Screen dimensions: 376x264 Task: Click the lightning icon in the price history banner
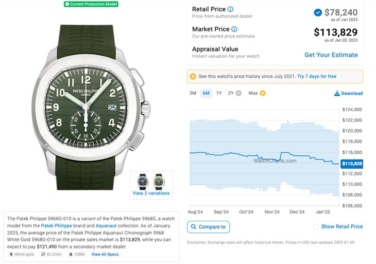click(193, 77)
